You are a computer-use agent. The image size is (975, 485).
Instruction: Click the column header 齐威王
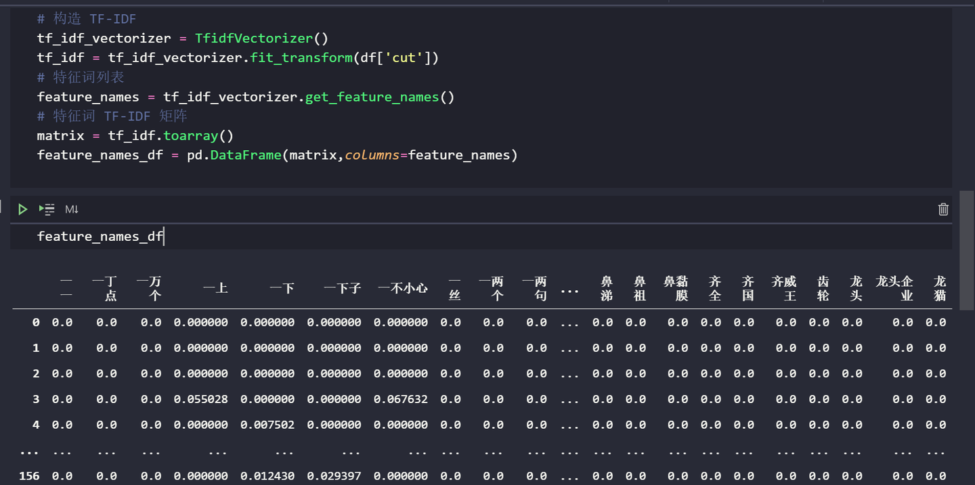[x=784, y=289]
